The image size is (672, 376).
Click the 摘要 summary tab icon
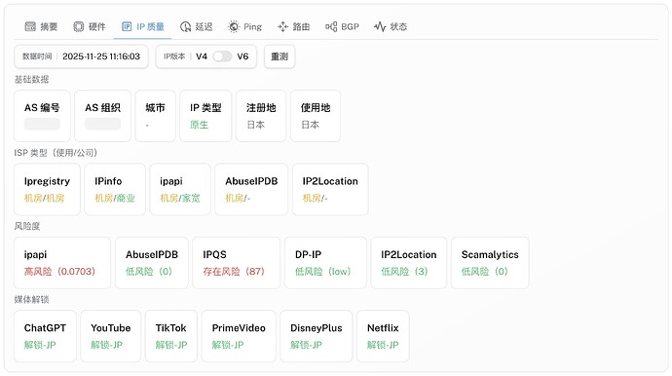point(30,26)
